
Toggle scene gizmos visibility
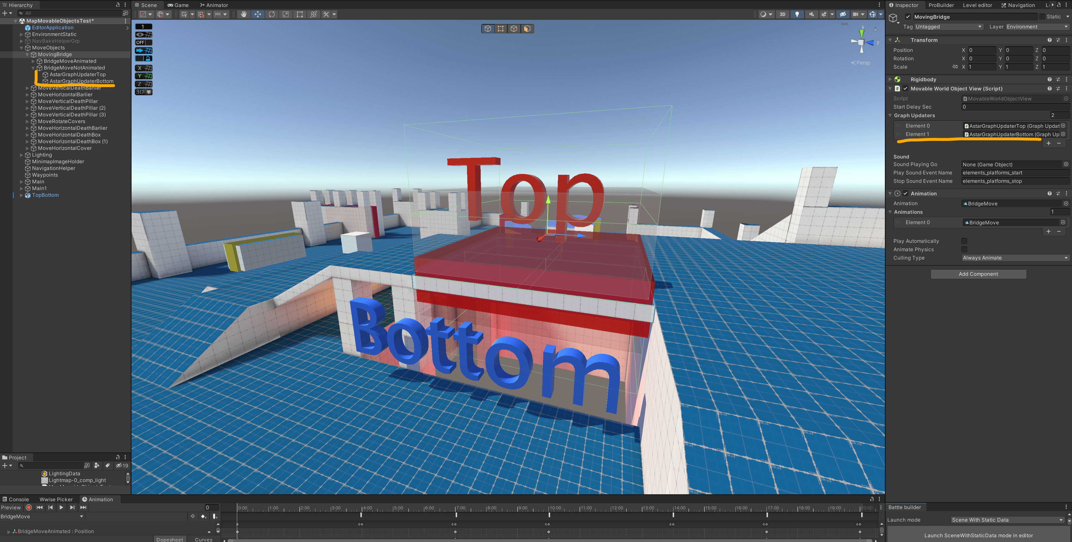point(872,14)
